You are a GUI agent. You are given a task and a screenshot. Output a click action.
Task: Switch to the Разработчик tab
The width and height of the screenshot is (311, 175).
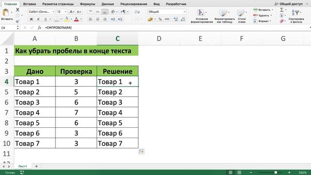[176, 4]
